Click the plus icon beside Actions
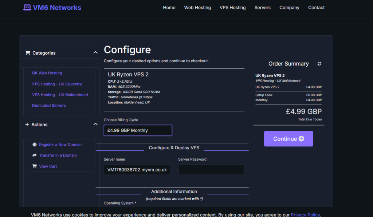 [x=27, y=125]
